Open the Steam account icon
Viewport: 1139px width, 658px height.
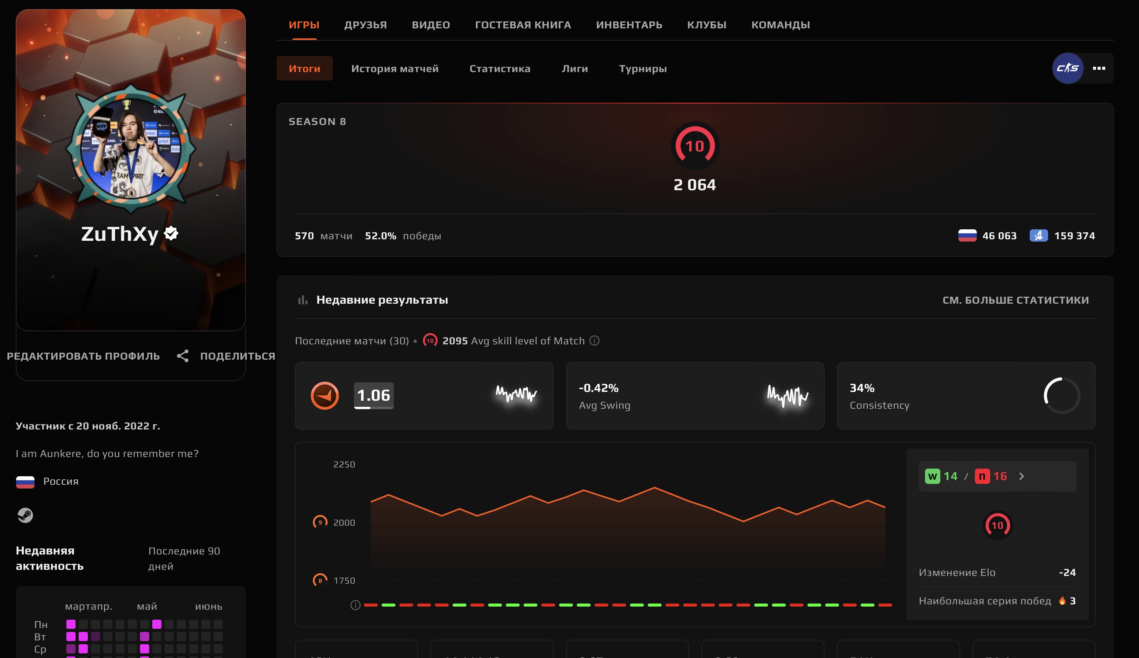(x=25, y=515)
